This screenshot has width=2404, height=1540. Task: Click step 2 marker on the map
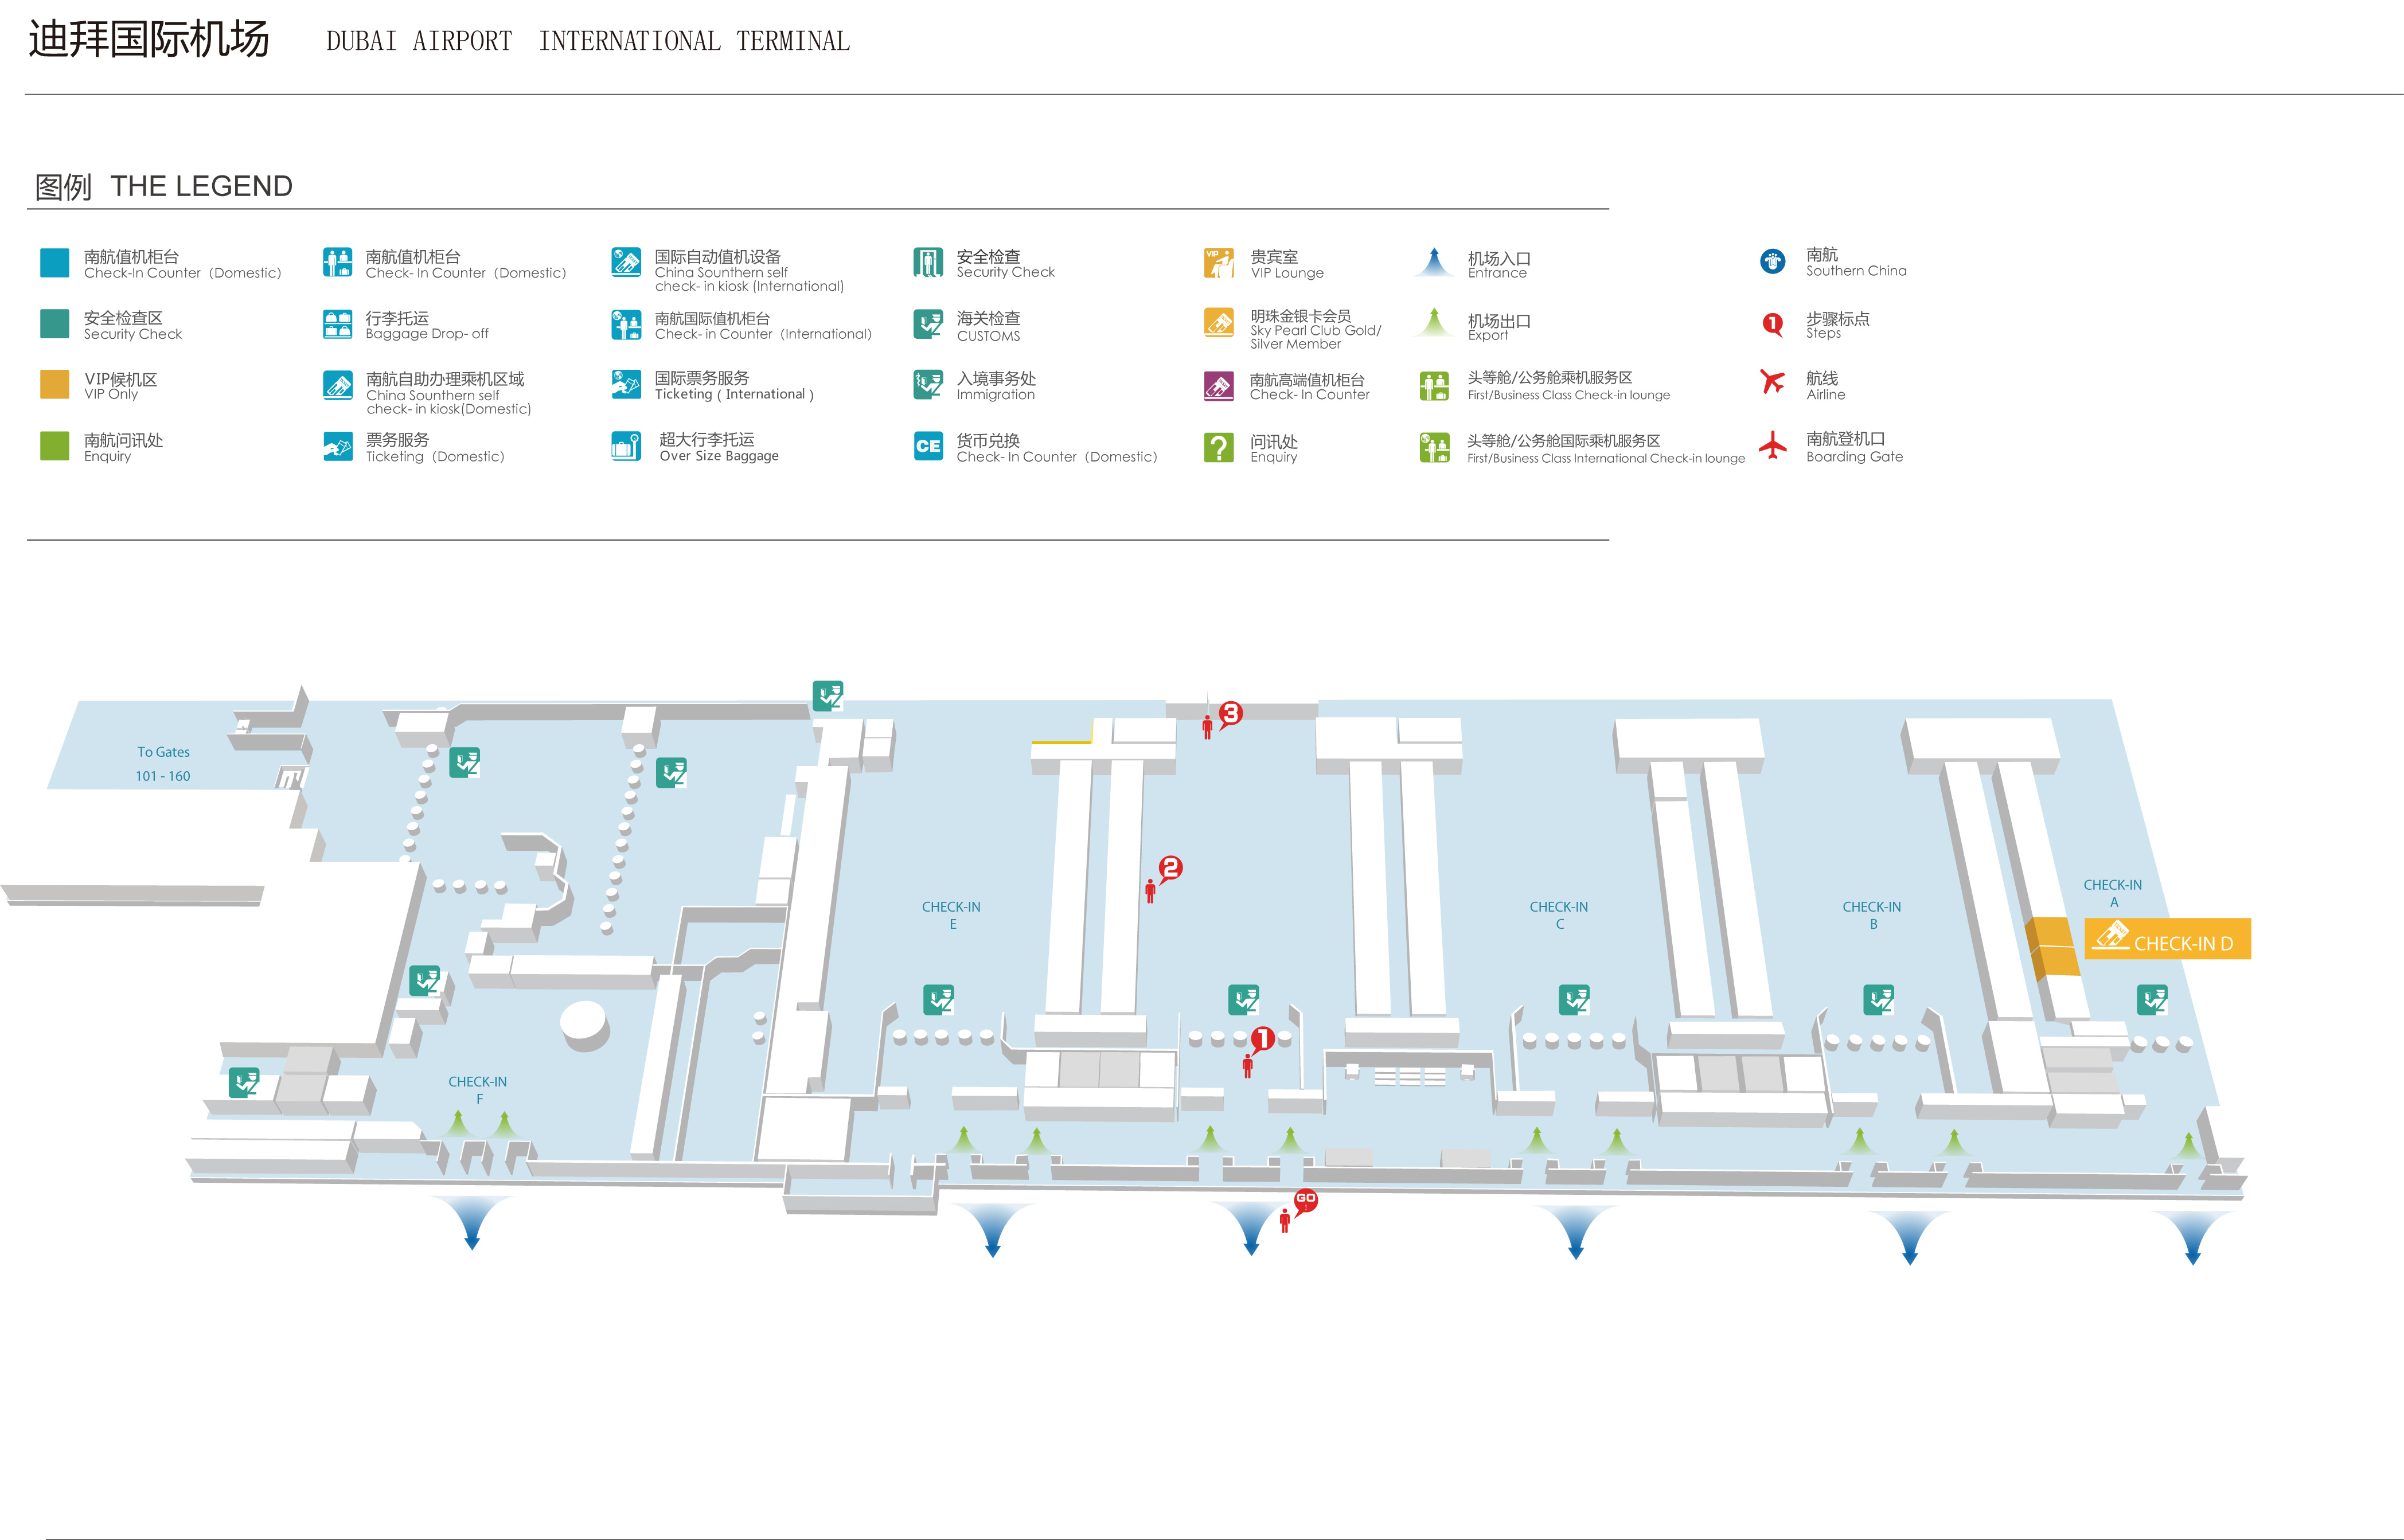point(1170,868)
